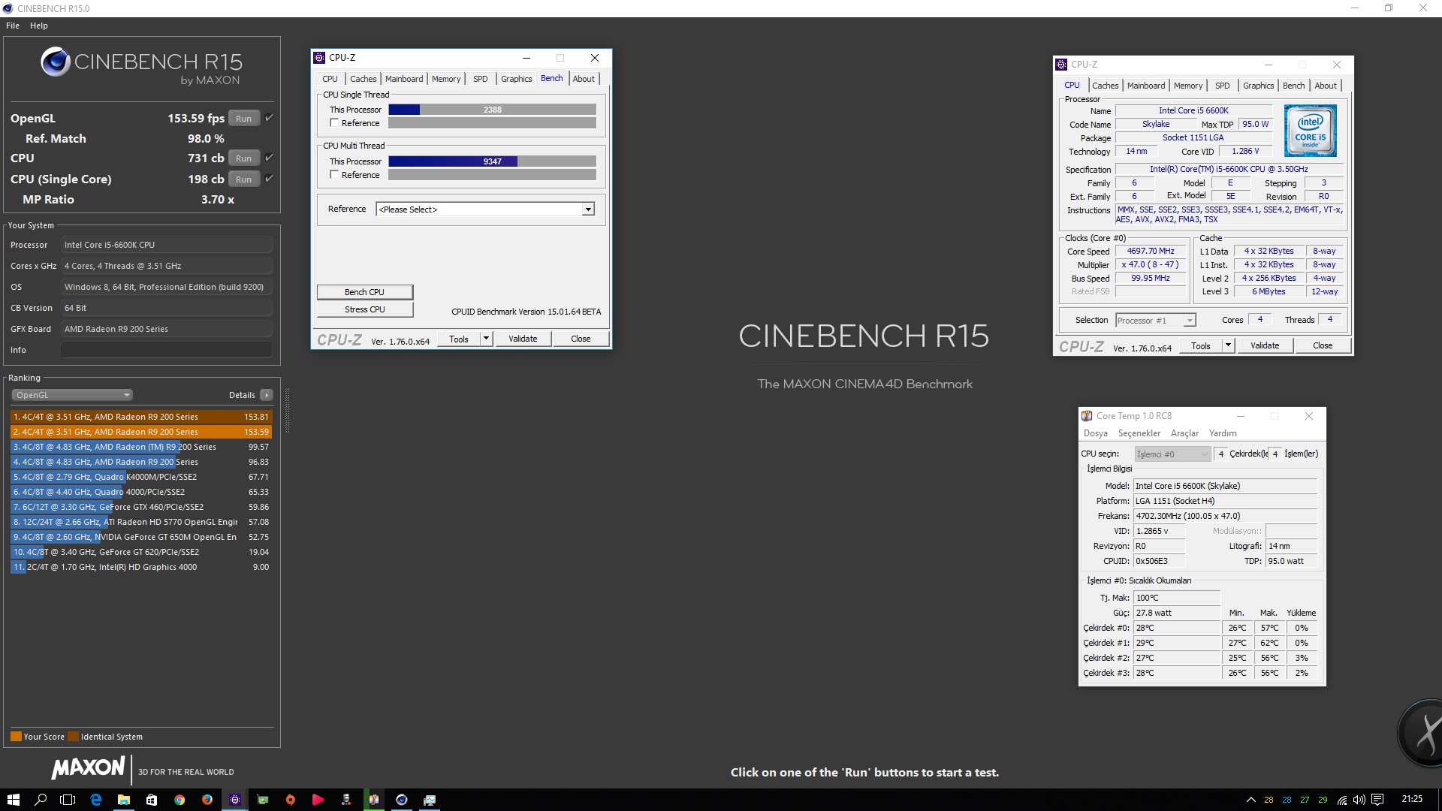Open Windows Store taskbar icon

click(x=152, y=800)
